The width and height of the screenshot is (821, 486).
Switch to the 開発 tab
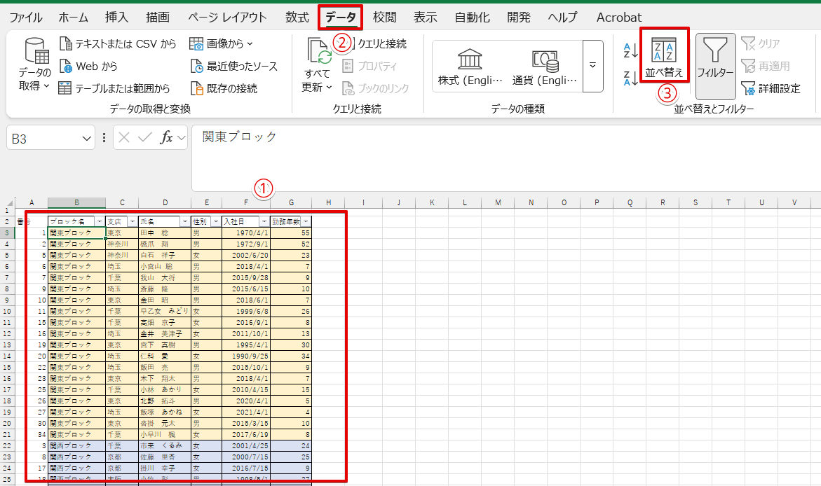518,18
